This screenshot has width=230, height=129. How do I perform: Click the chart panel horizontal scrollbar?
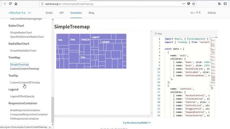pyautogui.click(x=102, y=116)
